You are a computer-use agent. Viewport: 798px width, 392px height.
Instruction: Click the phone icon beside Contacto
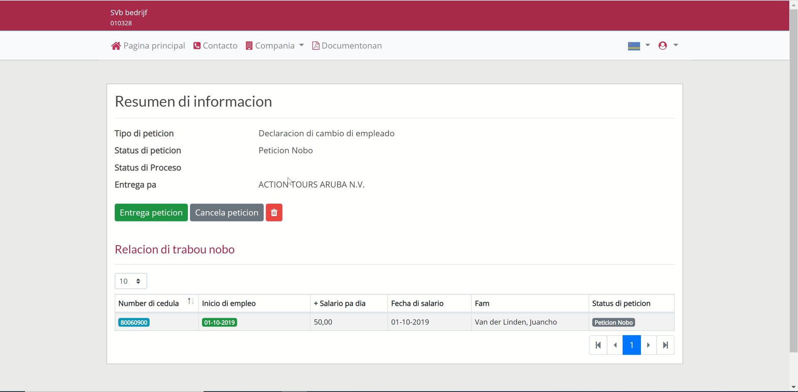[x=197, y=46]
